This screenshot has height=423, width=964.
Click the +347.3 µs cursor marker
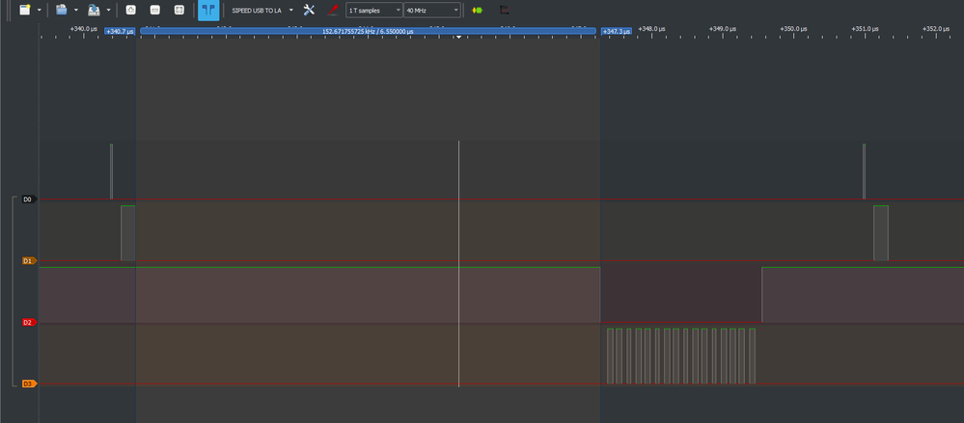click(x=616, y=31)
